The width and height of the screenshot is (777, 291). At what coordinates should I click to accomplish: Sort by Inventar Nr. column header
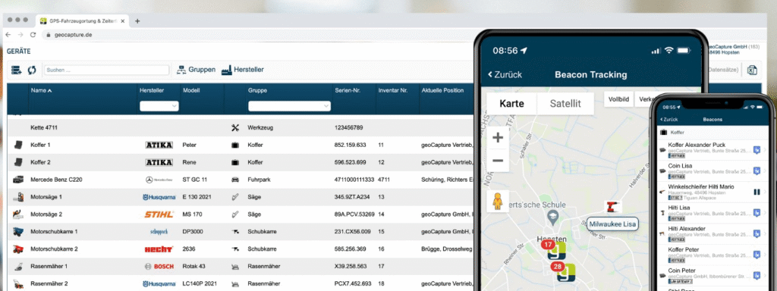pyautogui.click(x=392, y=91)
